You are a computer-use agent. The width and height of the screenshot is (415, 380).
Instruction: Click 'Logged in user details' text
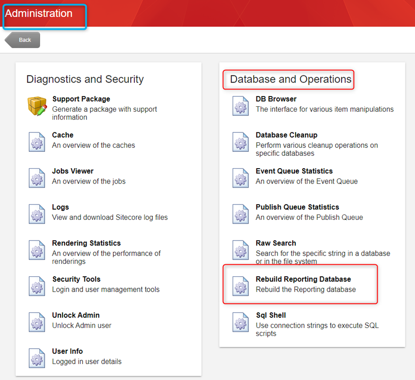tap(87, 361)
